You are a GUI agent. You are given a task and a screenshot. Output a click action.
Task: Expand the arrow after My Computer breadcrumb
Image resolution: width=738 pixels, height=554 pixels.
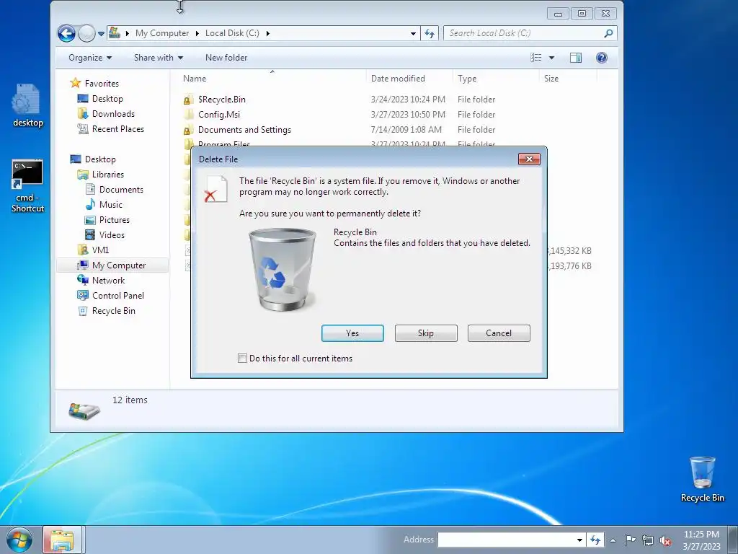pyautogui.click(x=197, y=33)
